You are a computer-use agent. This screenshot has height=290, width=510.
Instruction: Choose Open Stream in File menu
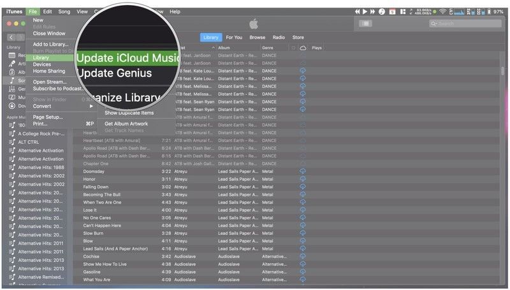point(50,82)
